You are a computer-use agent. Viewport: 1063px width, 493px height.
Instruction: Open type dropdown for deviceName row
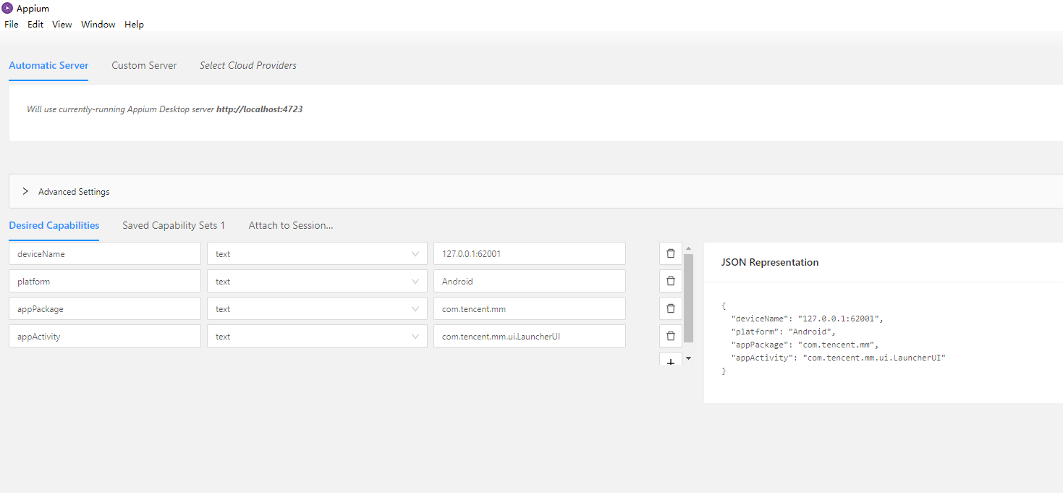click(317, 253)
